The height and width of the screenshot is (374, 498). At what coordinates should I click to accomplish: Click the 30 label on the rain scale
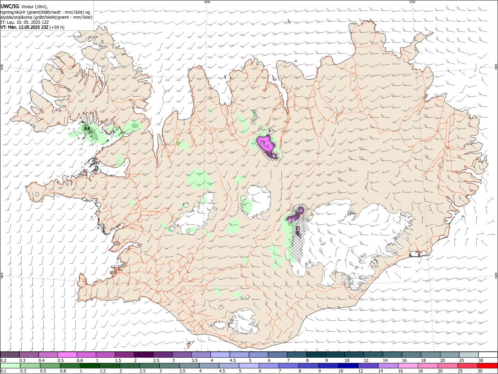click(x=481, y=371)
